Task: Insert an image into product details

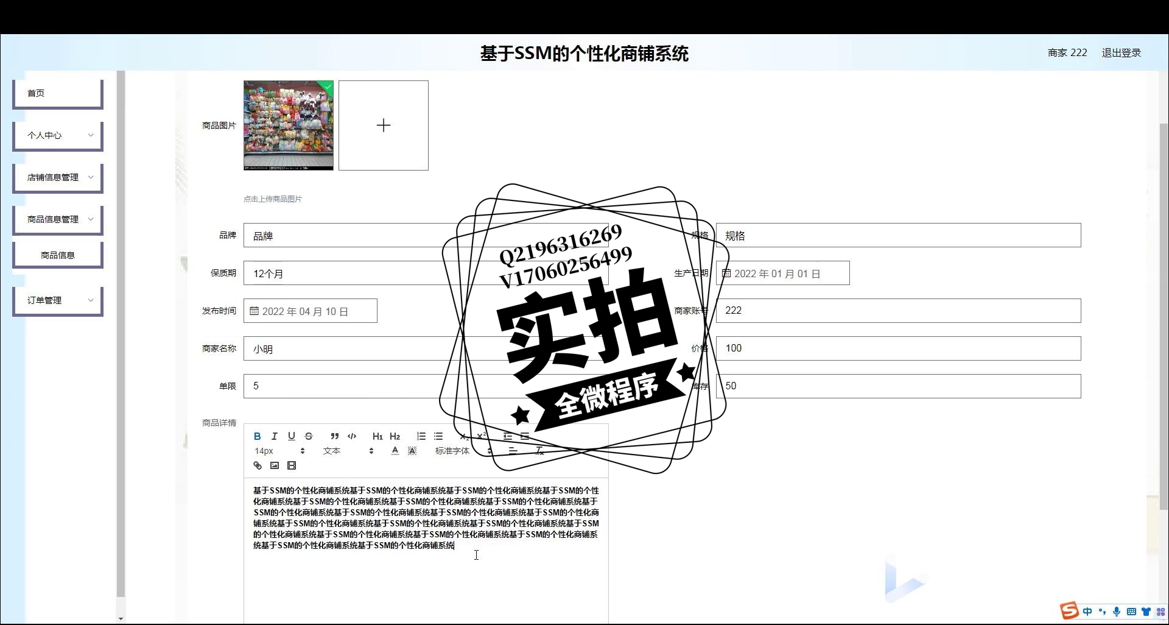Action: [x=275, y=465]
